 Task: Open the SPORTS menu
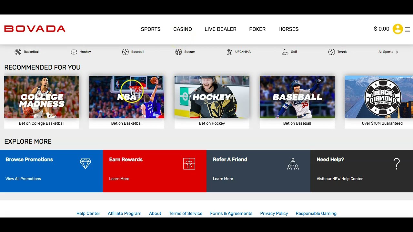151,29
